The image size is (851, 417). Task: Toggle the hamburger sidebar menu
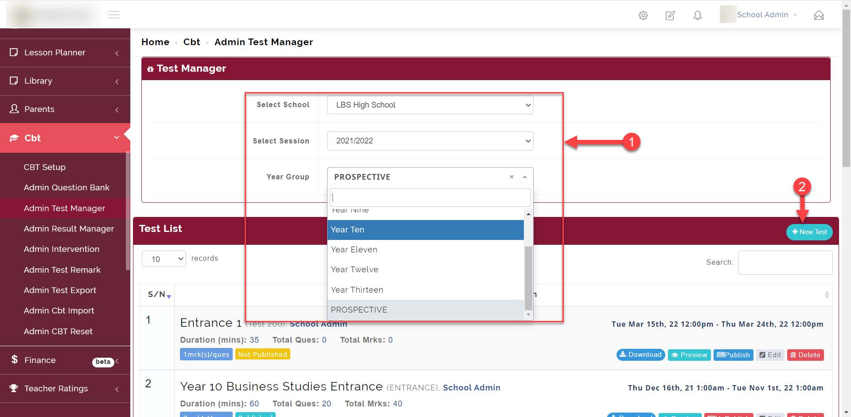114,15
